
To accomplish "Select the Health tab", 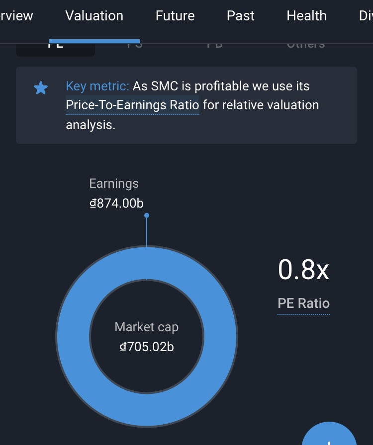I will pyautogui.click(x=306, y=16).
